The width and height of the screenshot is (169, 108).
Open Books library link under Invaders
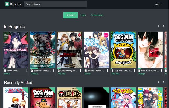point(88,73)
